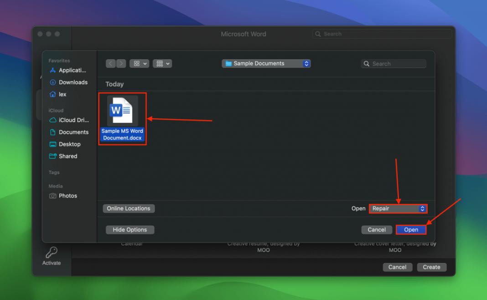Open iCloud Drive from the sidebar

point(72,120)
